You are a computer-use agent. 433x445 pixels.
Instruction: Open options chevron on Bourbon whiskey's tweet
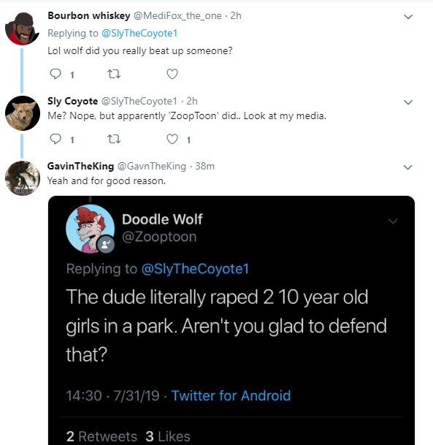[407, 17]
